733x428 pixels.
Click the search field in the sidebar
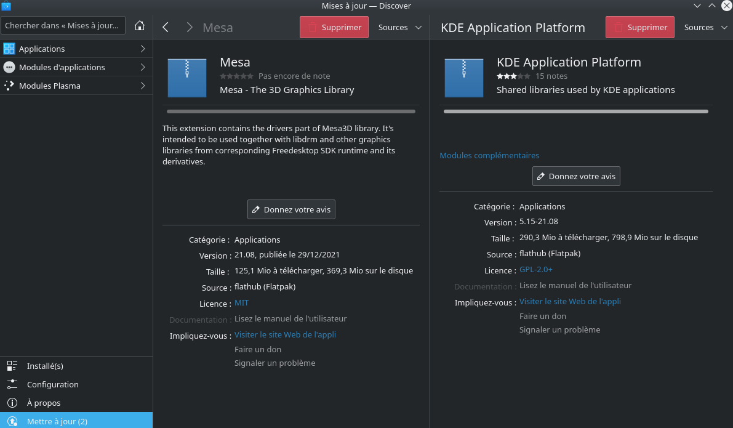tap(63, 26)
